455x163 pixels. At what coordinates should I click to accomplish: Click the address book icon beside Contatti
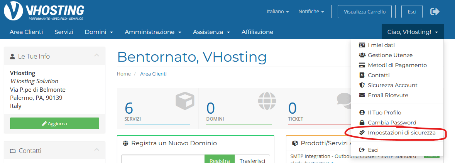tap(362, 75)
